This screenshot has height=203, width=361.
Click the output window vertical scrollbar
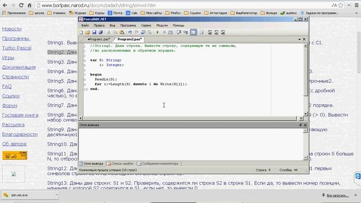click(306, 144)
